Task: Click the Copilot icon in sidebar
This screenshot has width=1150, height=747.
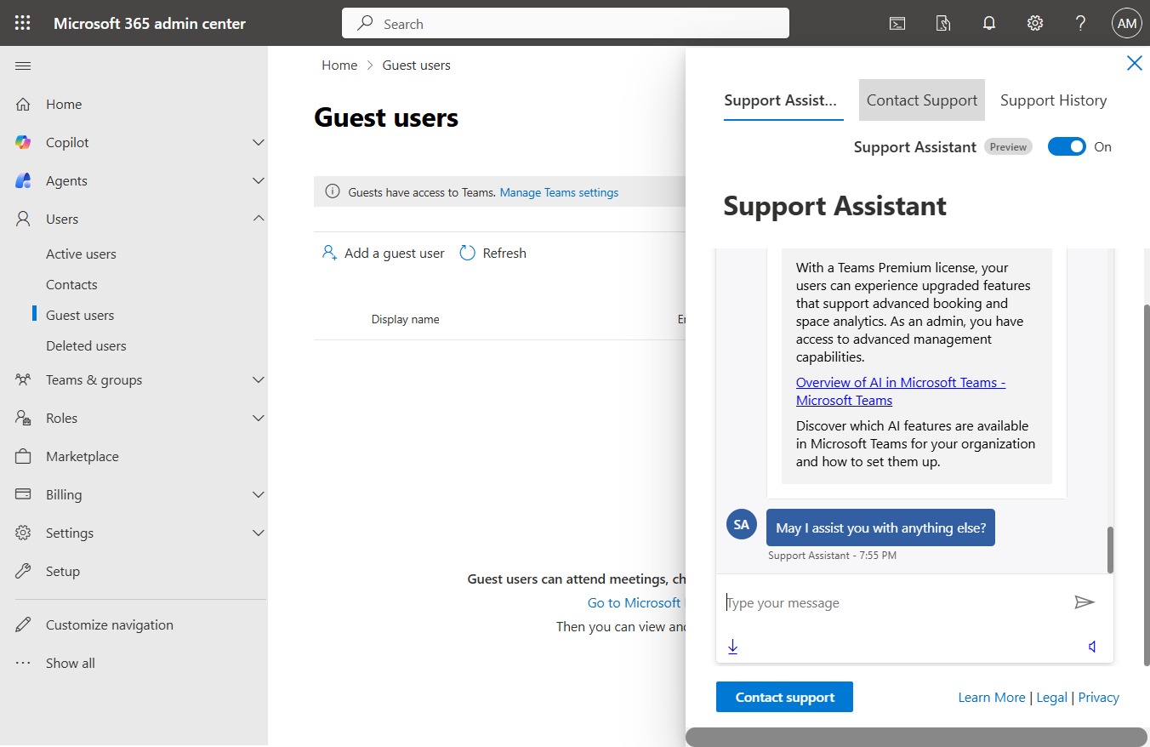Action: 23,142
